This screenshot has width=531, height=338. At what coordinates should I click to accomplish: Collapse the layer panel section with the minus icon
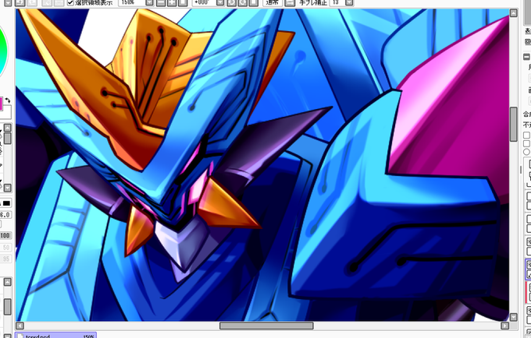[527, 57]
